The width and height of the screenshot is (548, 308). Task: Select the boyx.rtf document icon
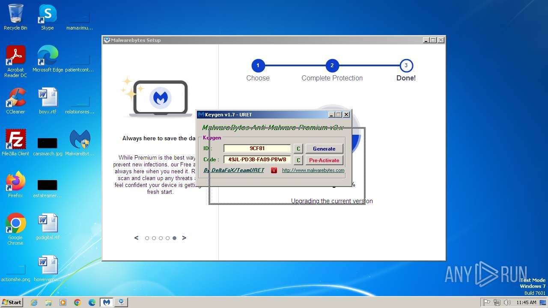click(48, 101)
